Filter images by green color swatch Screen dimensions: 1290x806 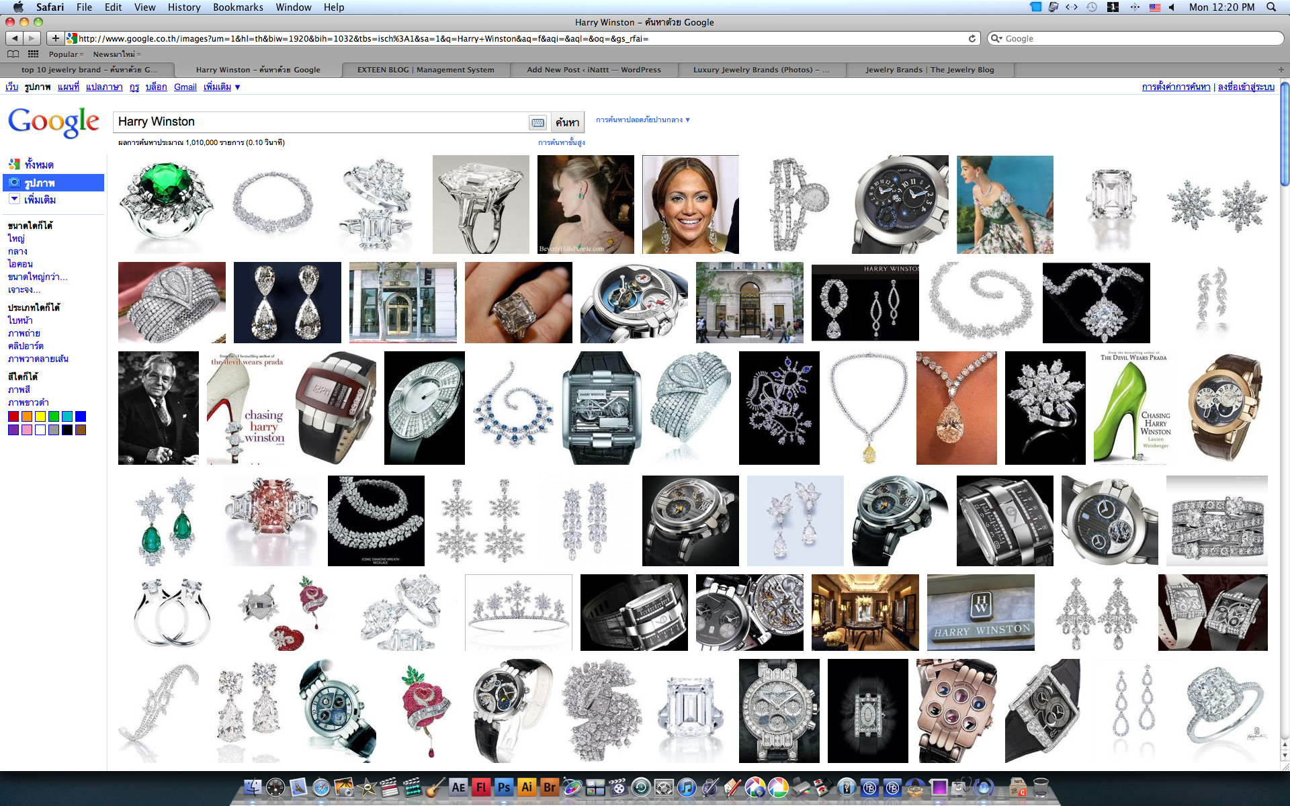click(x=54, y=416)
